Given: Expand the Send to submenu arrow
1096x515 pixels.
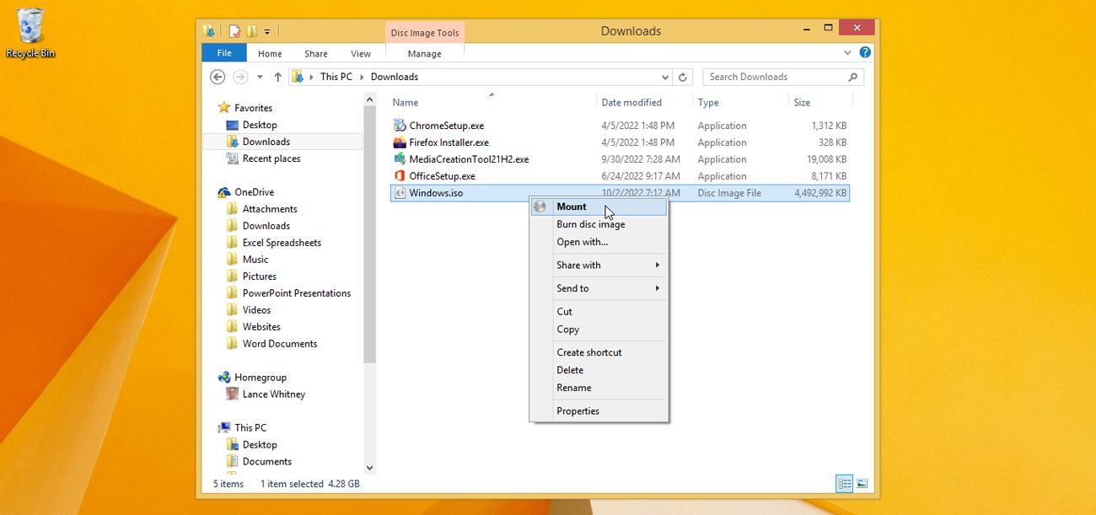Looking at the screenshot, I should tap(657, 288).
